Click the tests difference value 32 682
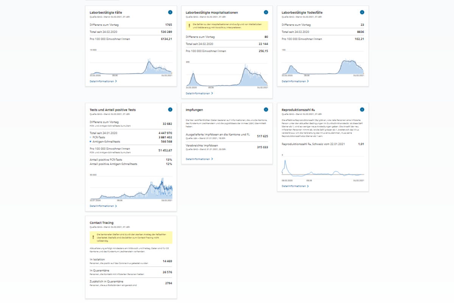454x303 pixels. 167,123
